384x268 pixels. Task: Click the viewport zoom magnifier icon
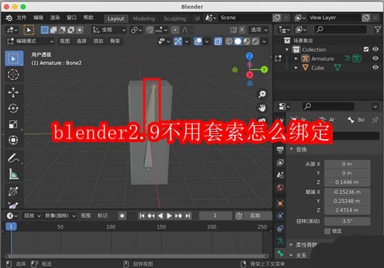click(262, 94)
